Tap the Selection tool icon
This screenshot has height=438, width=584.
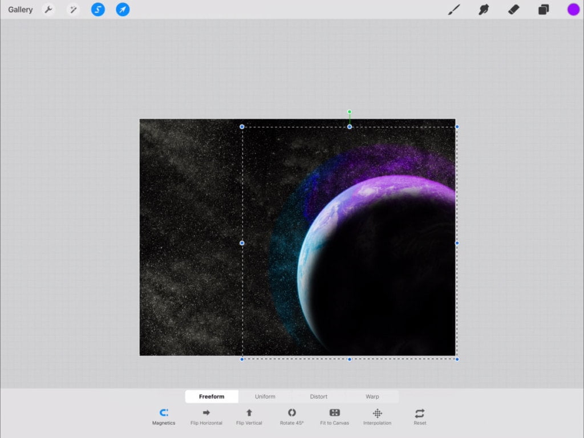click(x=98, y=10)
